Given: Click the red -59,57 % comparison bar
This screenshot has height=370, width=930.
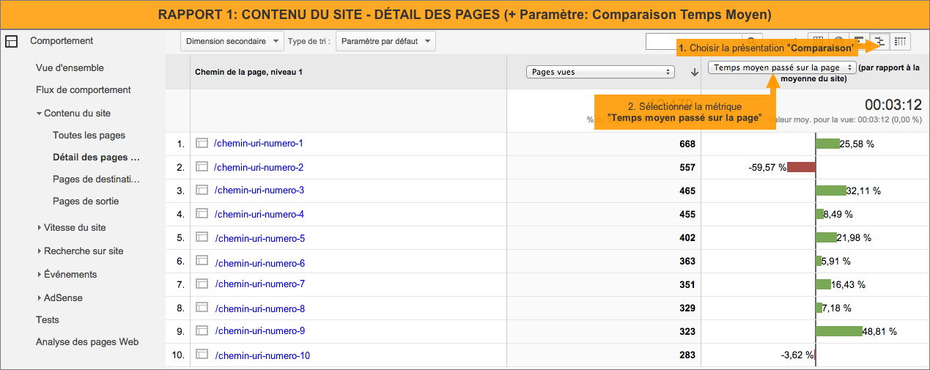Looking at the screenshot, I should [x=801, y=167].
